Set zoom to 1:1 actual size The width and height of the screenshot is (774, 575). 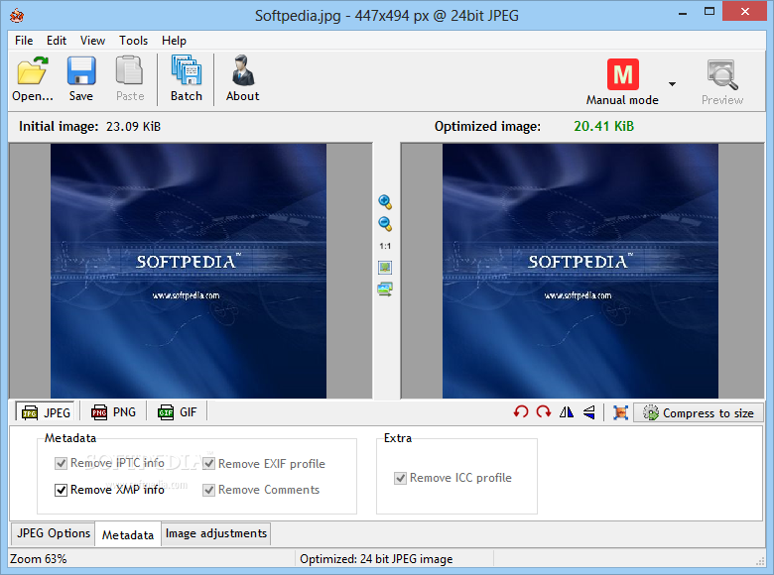pos(385,246)
